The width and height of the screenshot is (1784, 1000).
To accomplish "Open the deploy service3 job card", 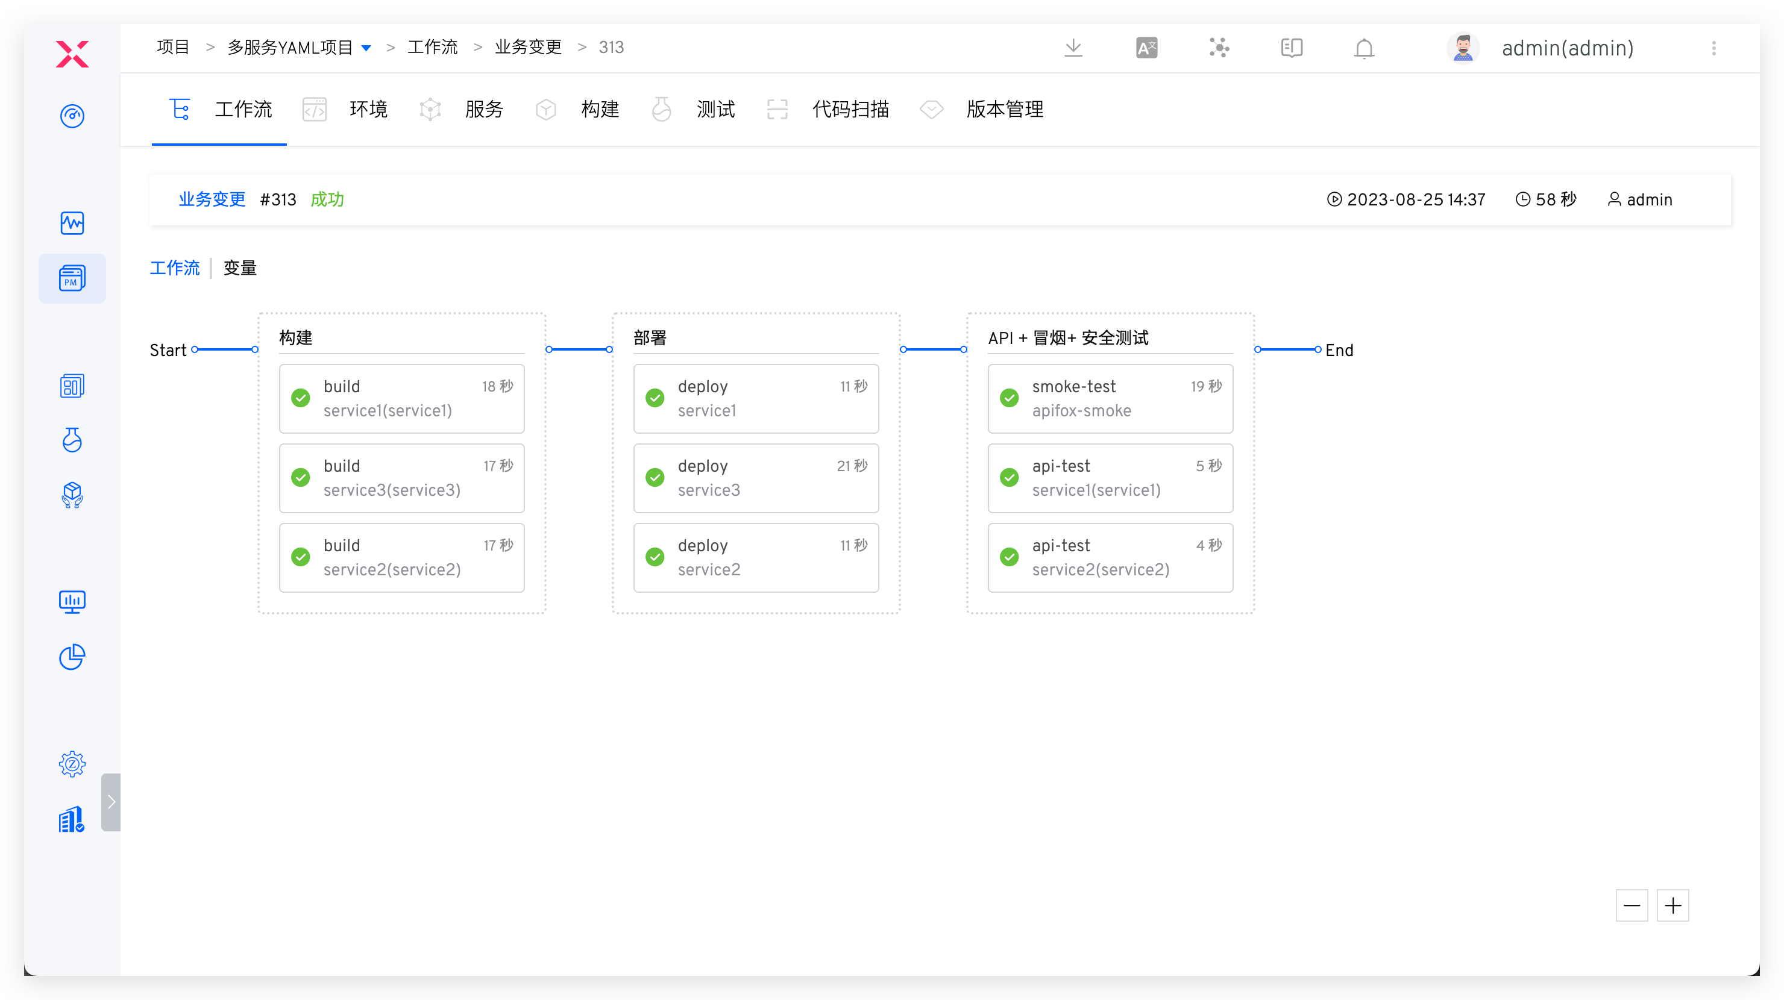I will (756, 478).
